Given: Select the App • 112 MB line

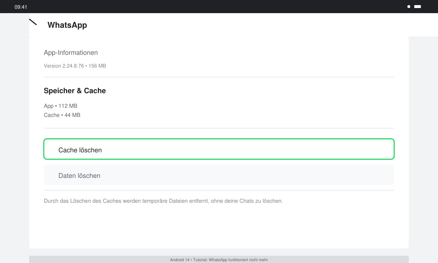Looking at the screenshot, I should pos(61,106).
